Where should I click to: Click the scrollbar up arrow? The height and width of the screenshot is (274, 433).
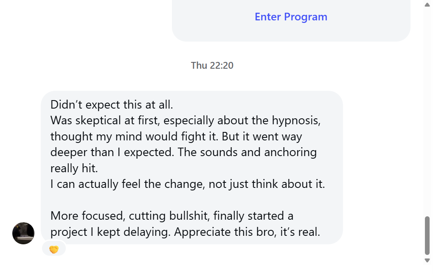(x=427, y=5)
